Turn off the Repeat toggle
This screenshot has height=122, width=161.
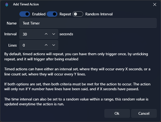point(52,14)
